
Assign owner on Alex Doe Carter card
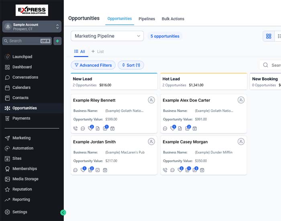tap(241, 100)
